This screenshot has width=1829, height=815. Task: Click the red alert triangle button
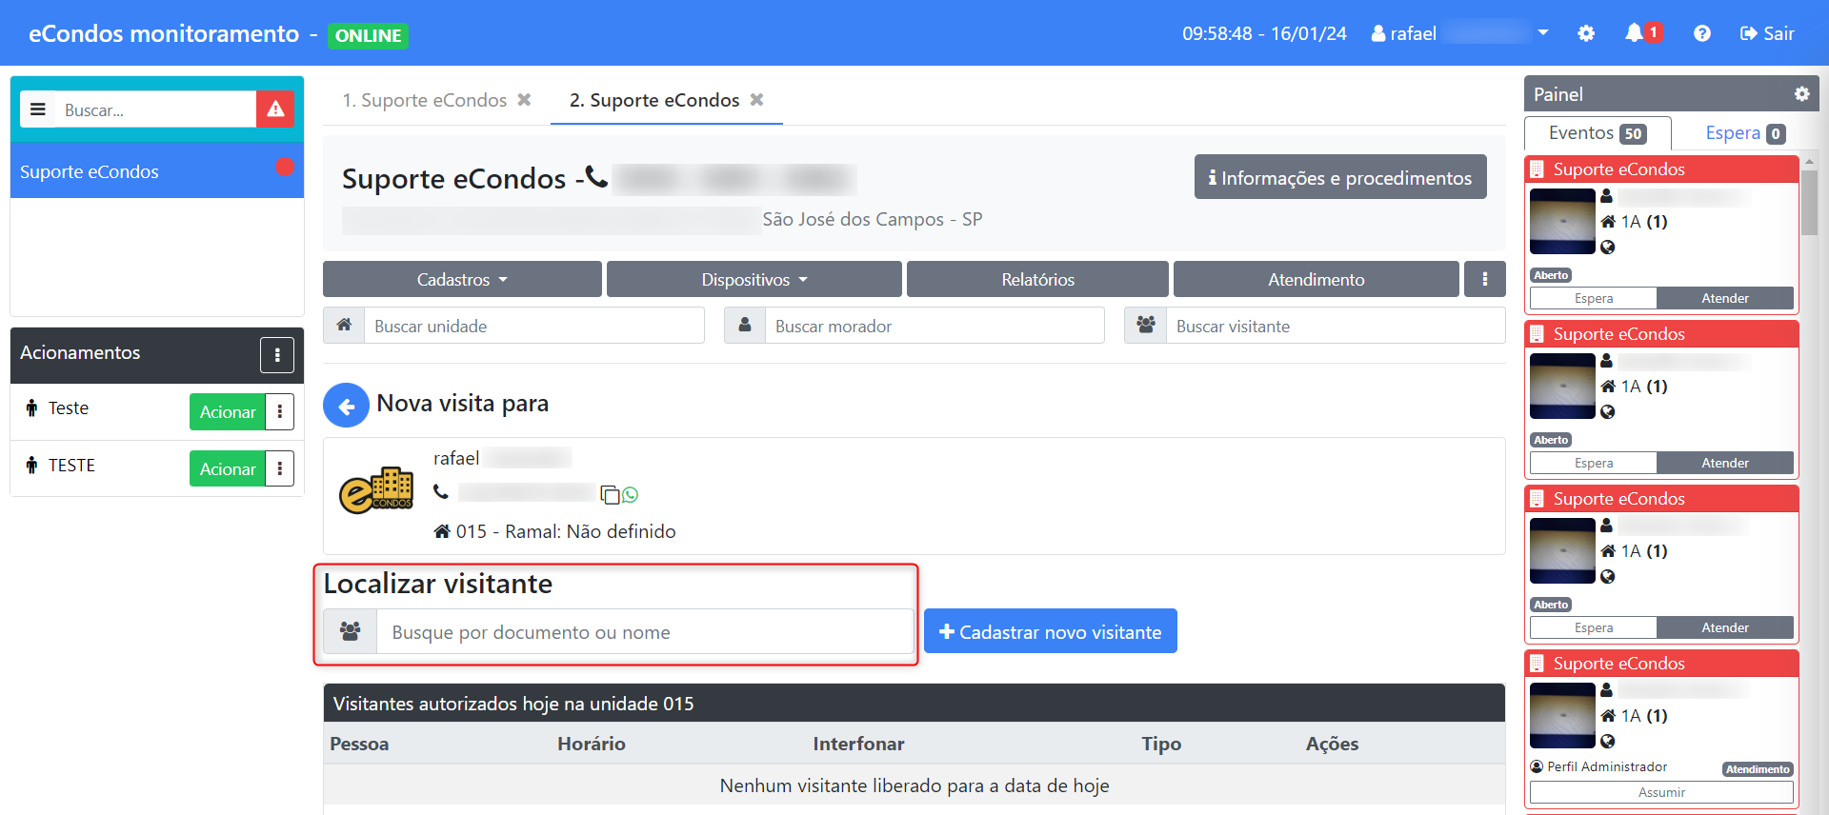pos(275,109)
